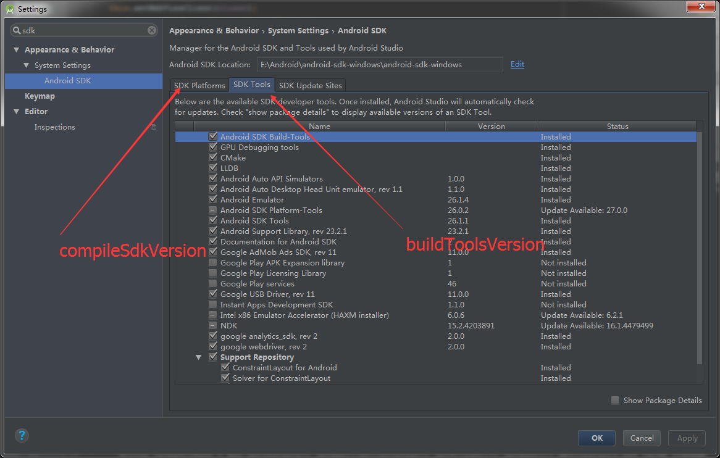This screenshot has width=720, height=458.
Task: Collapse System Settings tree node
Action: point(26,65)
